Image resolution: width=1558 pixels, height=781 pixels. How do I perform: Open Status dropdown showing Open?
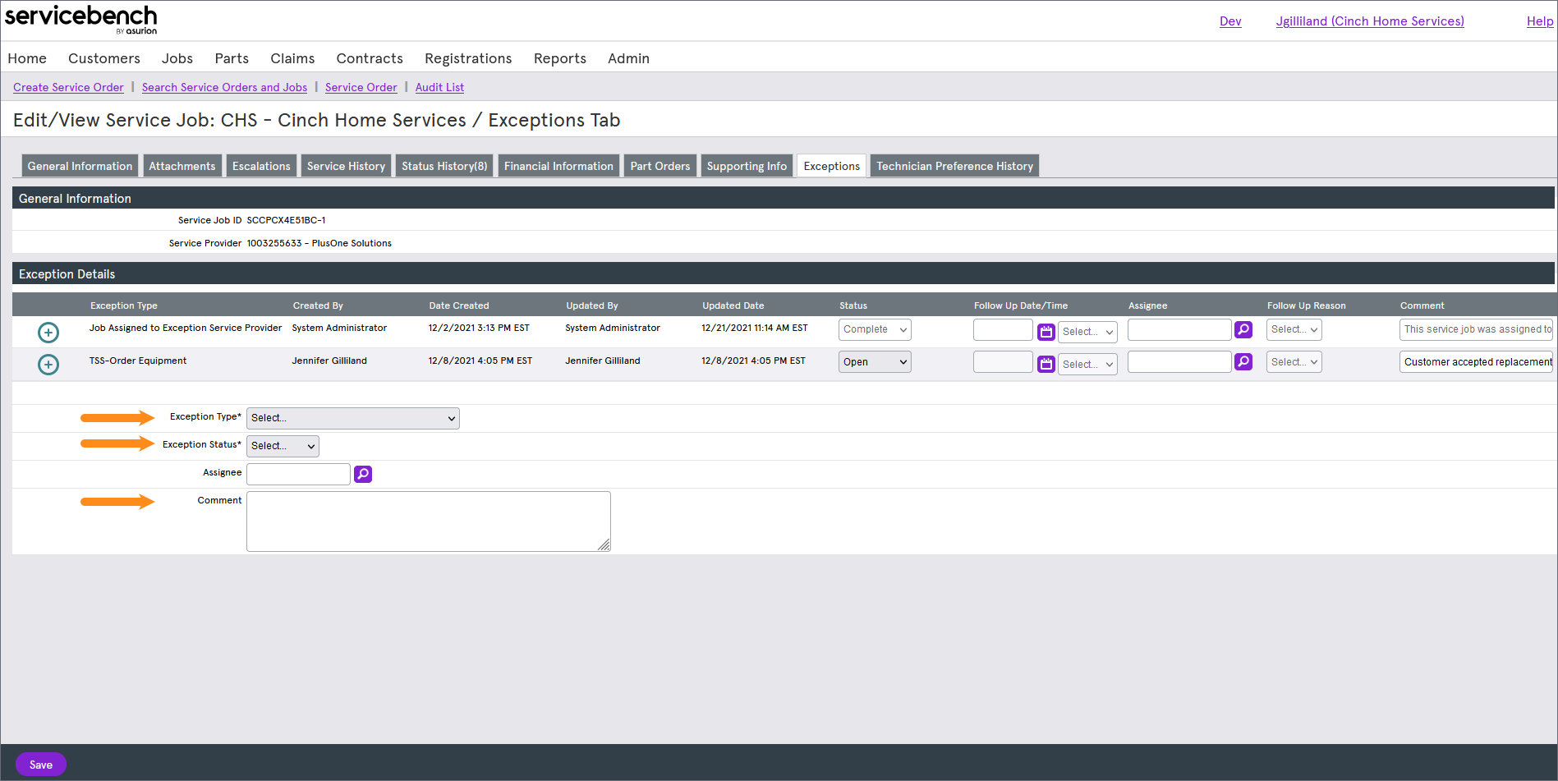point(875,362)
